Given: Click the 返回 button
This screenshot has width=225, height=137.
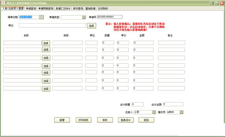Looking at the screenshot, I should coord(146,120).
